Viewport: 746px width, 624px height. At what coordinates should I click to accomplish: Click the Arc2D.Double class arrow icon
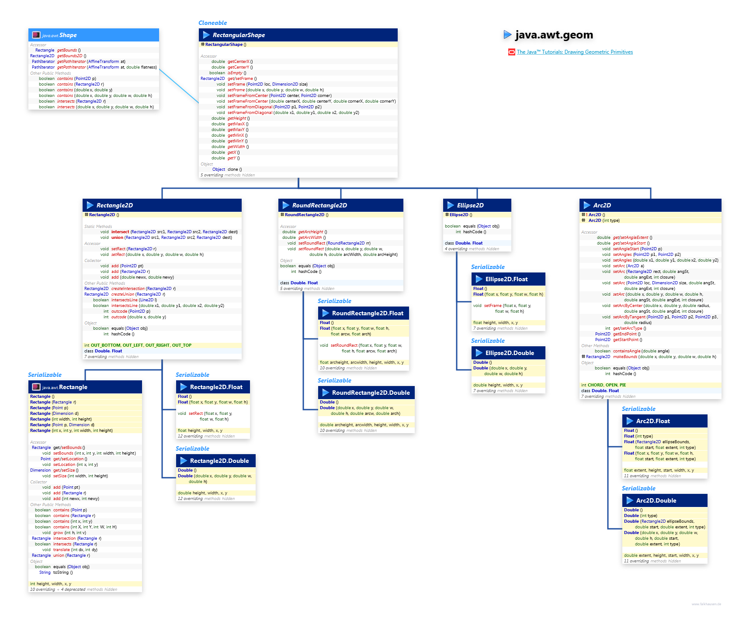(630, 500)
